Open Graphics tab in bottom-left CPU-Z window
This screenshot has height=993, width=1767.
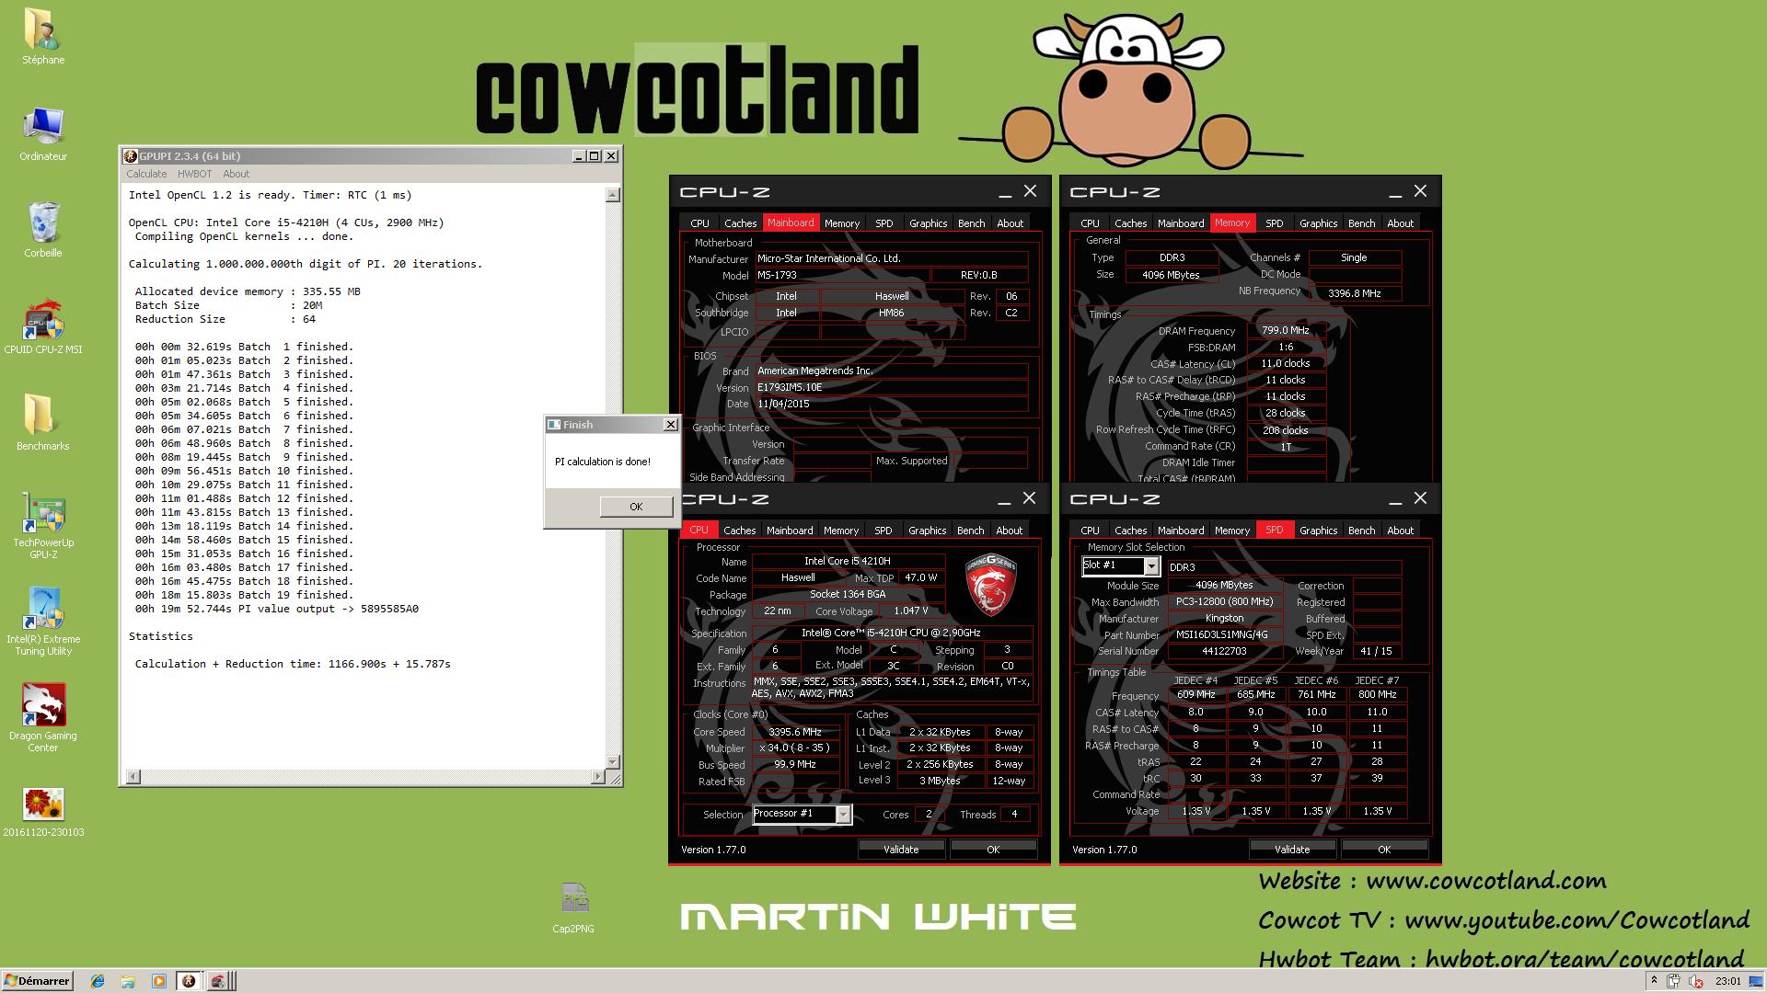[x=927, y=531]
